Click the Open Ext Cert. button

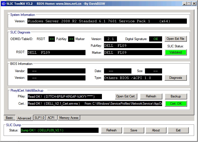(126, 96)
